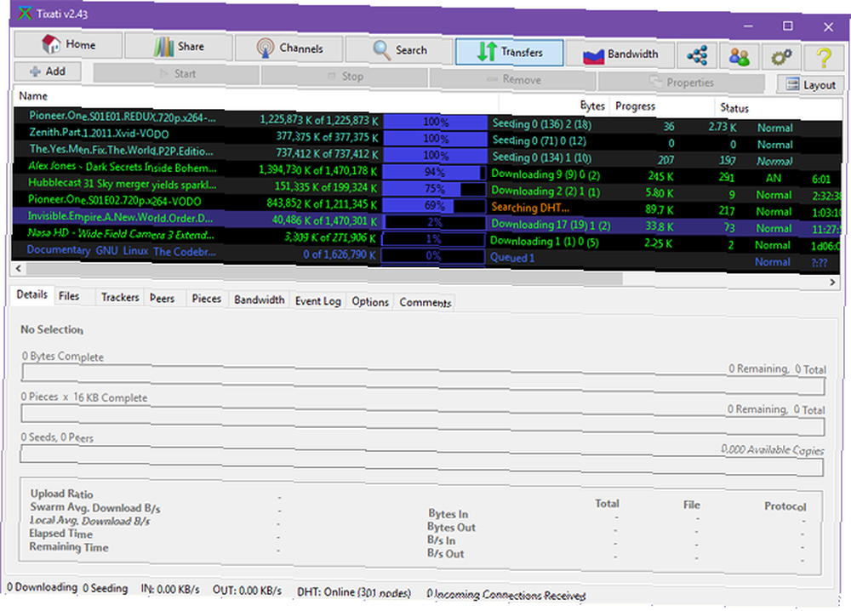The height and width of the screenshot is (611, 851).
Task: Select the Transfers section button
Action: 509,52
